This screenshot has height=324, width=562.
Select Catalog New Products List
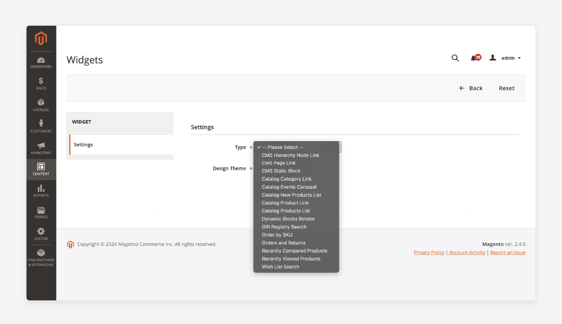pyautogui.click(x=296, y=195)
